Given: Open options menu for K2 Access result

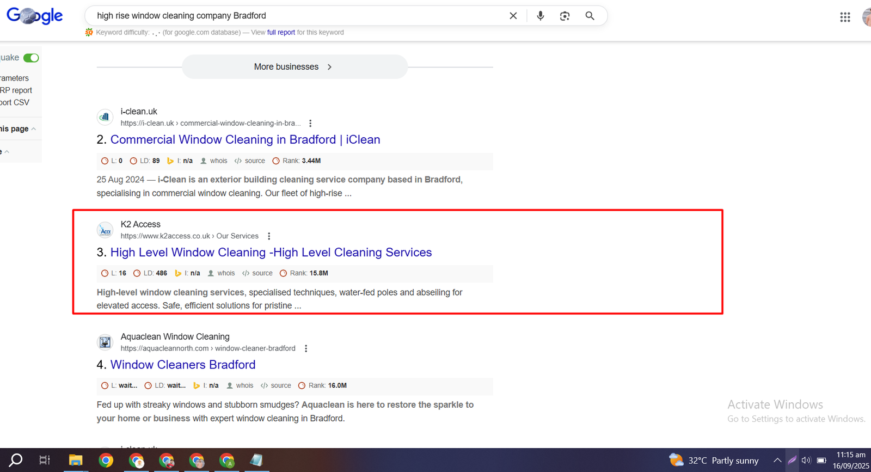Looking at the screenshot, I should [269, 236].
